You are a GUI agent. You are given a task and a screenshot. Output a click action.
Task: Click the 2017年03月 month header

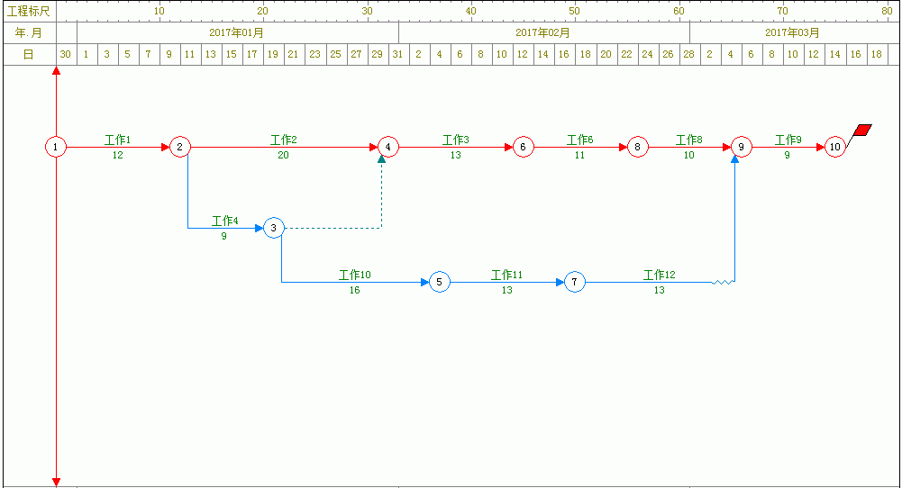[793, 32]
